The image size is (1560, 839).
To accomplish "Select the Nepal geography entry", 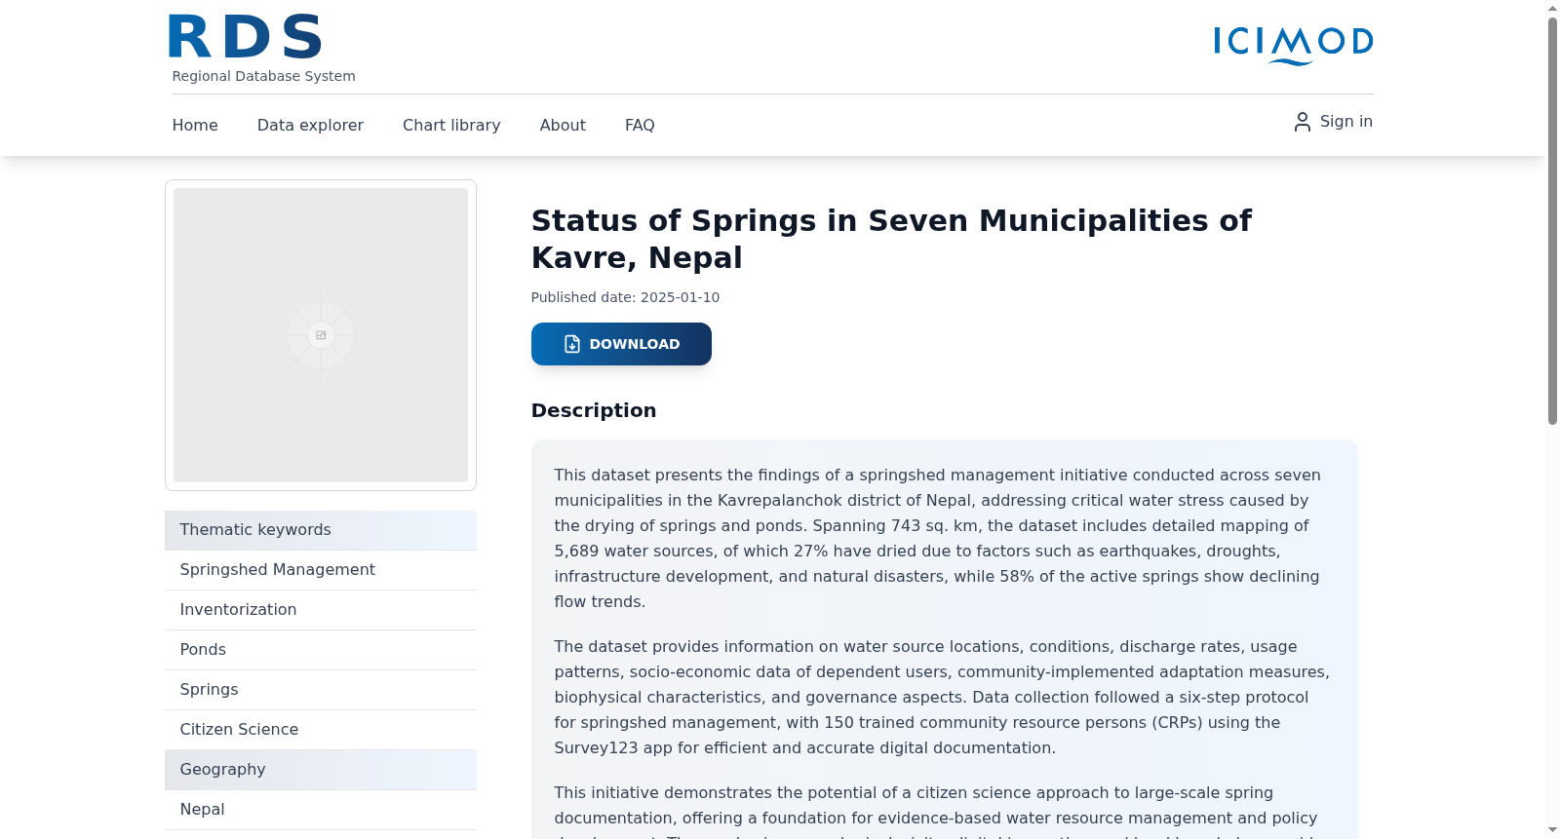I will [x=321, y=810].
